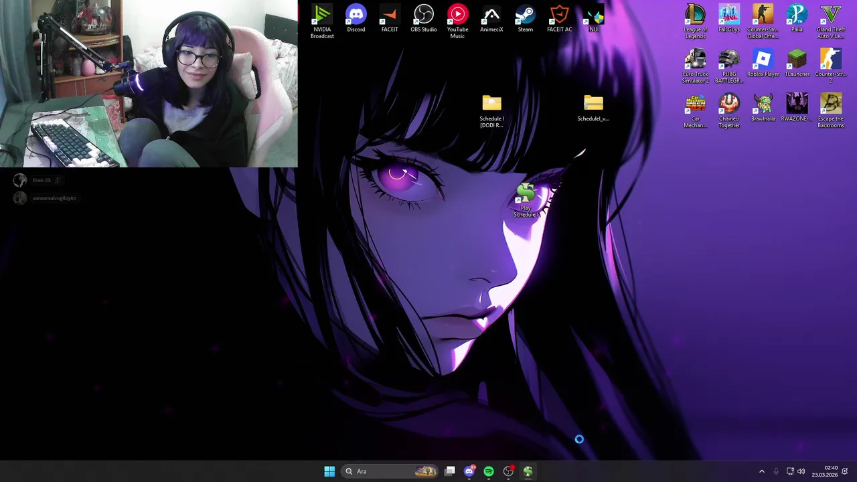Select the Euro Truck Simulator 2 icon
This screenshot has height=482, width=857.
pyautogui.click(x=695, y=66)
